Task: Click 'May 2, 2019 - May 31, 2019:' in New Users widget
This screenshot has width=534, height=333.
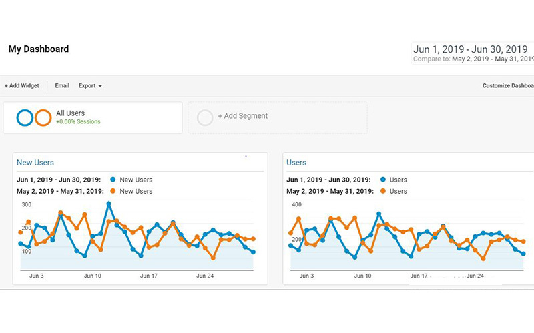Action: coord(60,191)
